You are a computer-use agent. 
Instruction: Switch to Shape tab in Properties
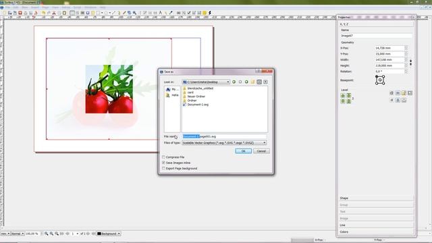pos(376,198)
